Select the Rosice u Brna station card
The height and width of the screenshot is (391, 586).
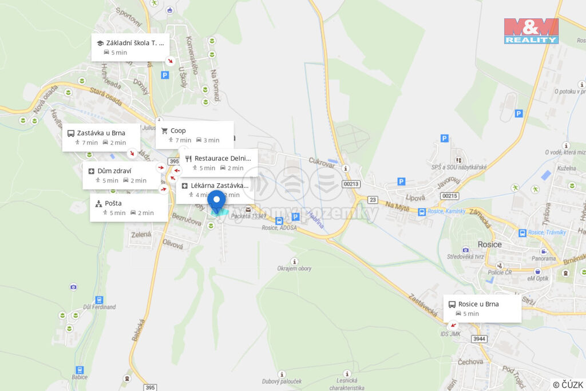482,309
